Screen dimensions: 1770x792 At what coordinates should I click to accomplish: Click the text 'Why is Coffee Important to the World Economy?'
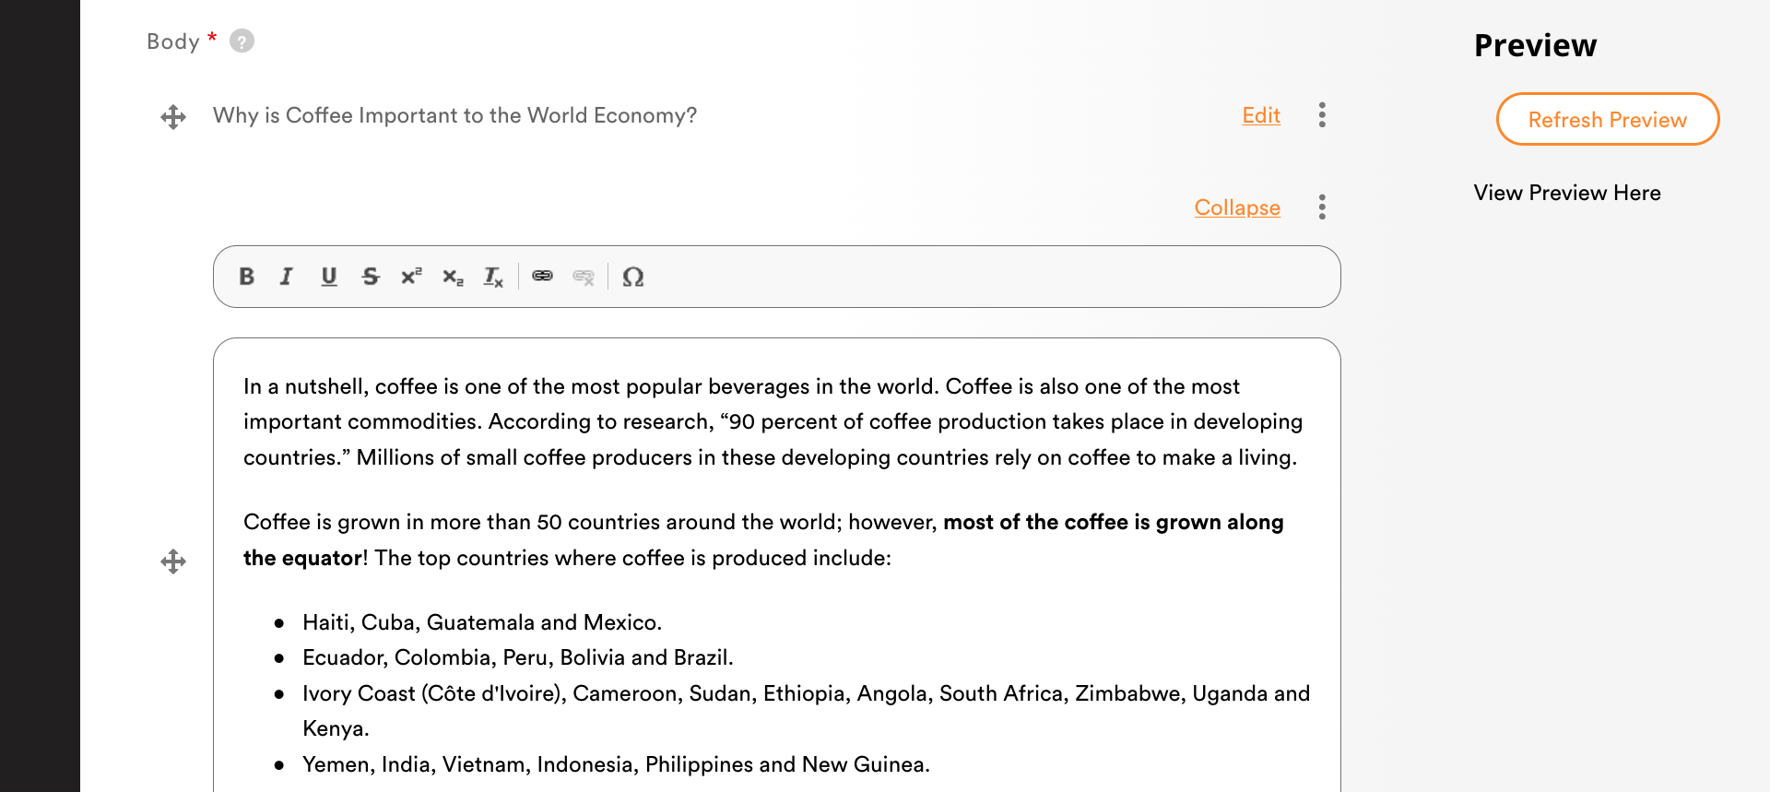point(454,115)
